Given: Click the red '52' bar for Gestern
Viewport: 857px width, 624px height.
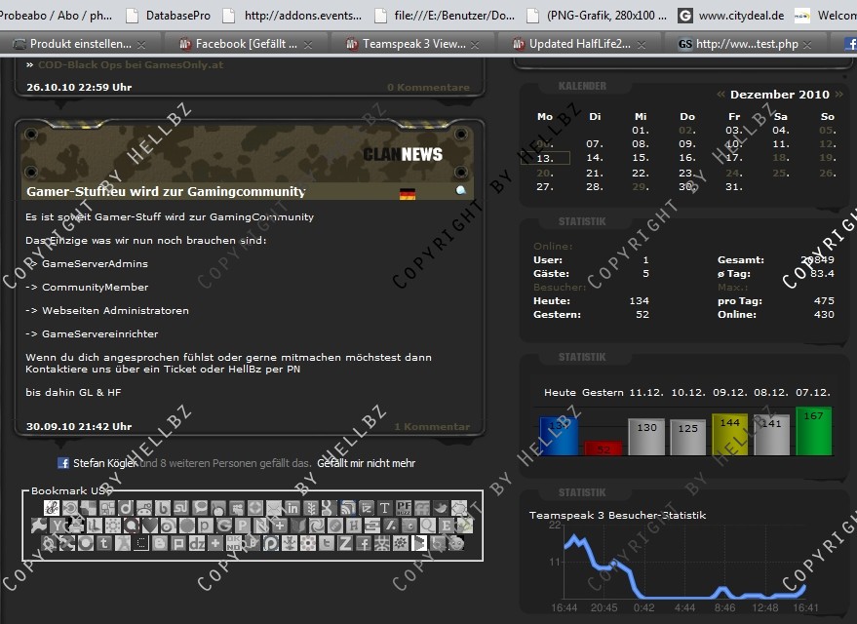Looking at the screenshot, I should coord(604,448).
